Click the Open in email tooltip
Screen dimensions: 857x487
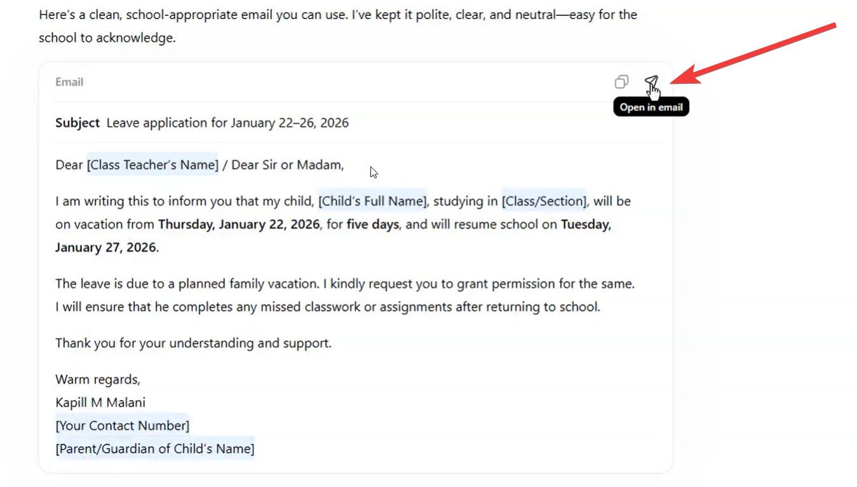click(x=651, y=106)
